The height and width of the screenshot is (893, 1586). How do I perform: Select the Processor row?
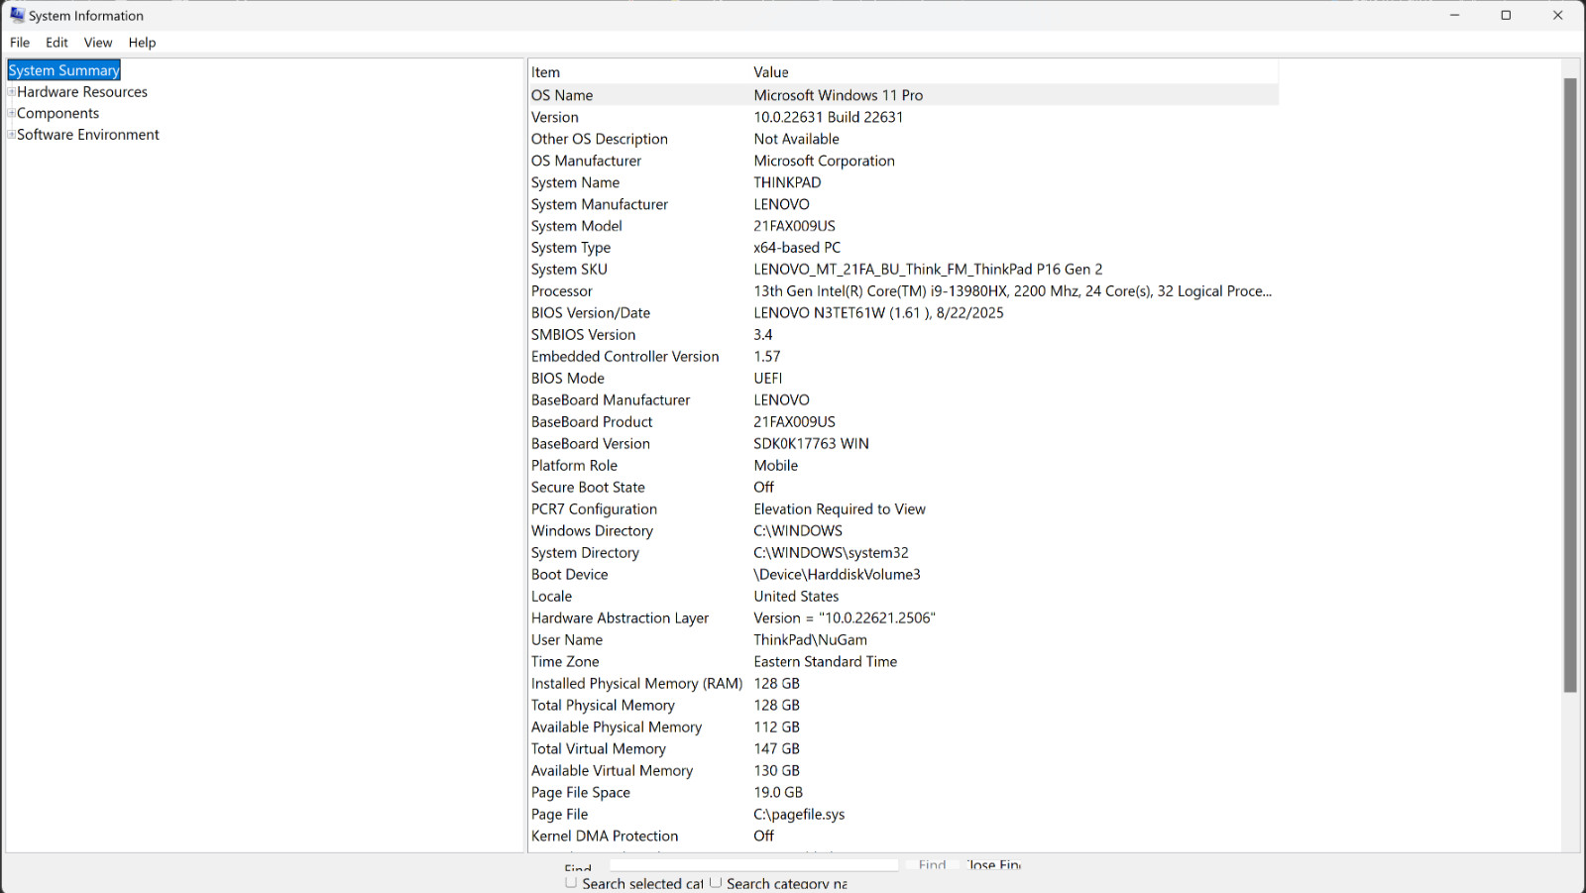pyautogui.click(x=903, y=291)
